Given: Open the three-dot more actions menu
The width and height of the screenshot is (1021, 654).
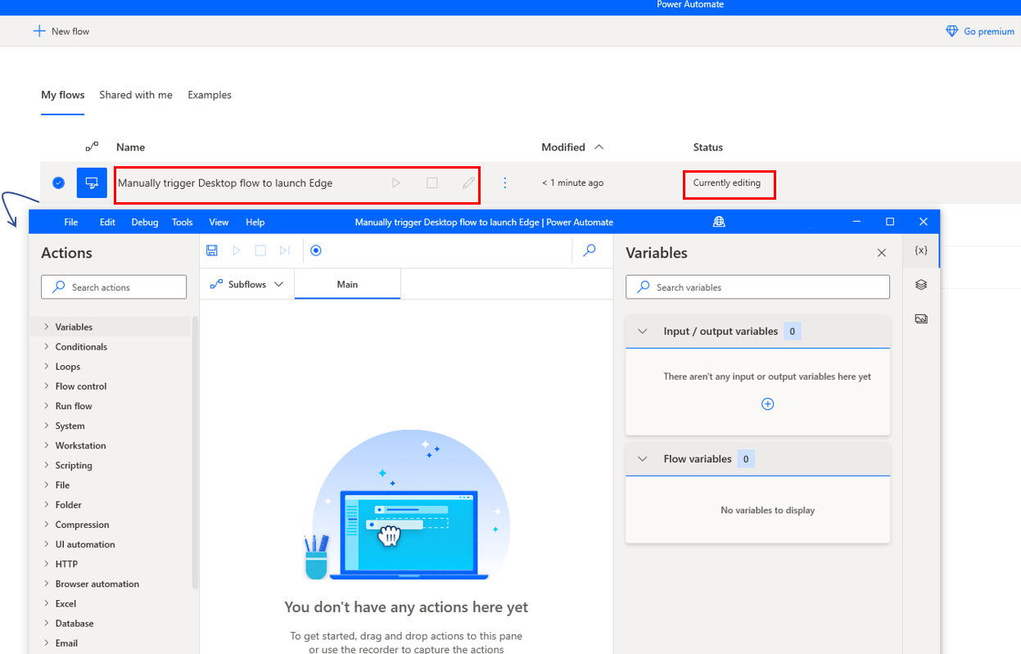Looking at the screenshot, I should pos(504,183).
